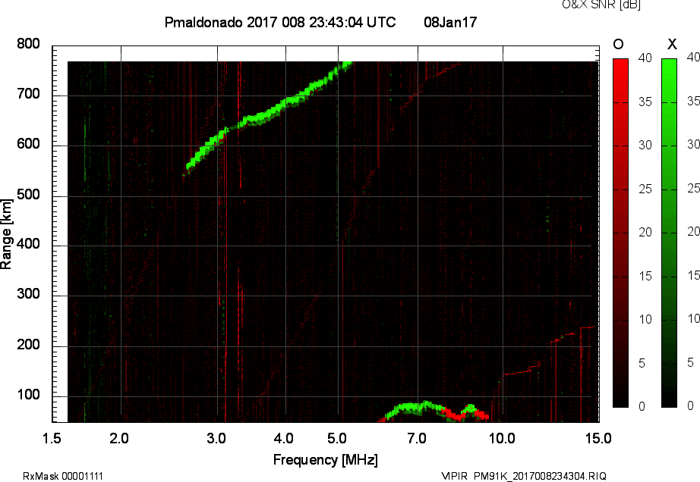Click the 35 value on O colorbar
The width and height of the screenshot is (700, 482).
(645, 102)
